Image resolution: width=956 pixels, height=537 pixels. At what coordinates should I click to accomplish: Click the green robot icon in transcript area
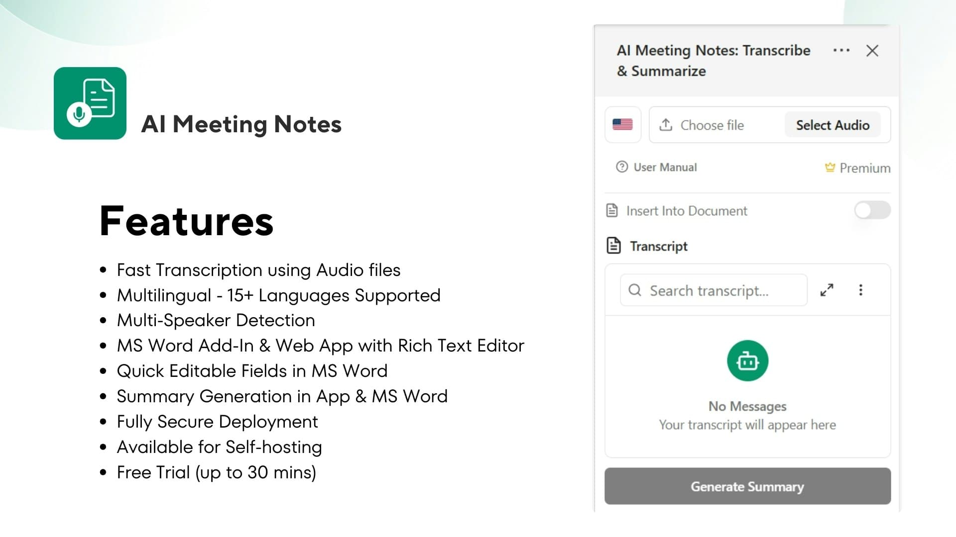[x=747, y=360]
